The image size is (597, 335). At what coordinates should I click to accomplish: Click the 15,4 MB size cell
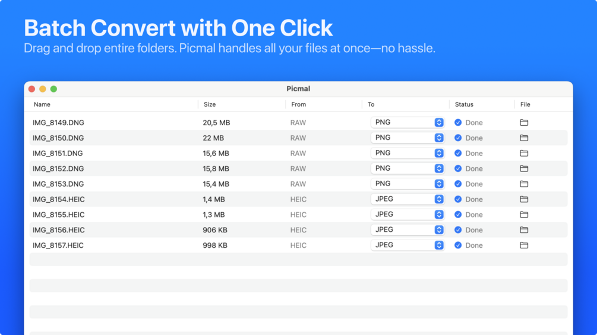(216, 184)
